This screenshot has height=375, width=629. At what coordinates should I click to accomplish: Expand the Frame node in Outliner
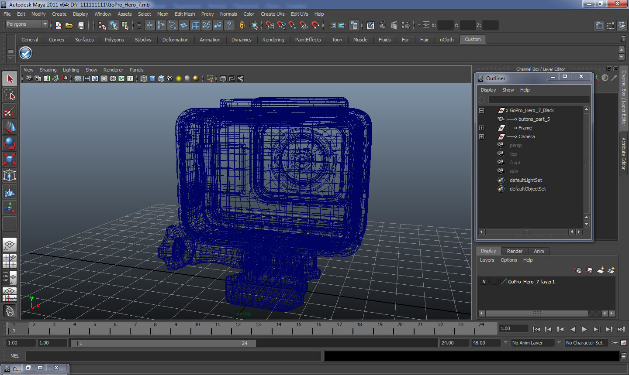[481, 128]
